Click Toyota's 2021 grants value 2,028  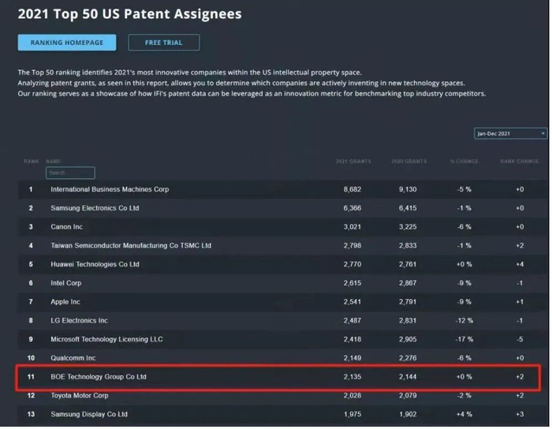(x=352, y=396)
